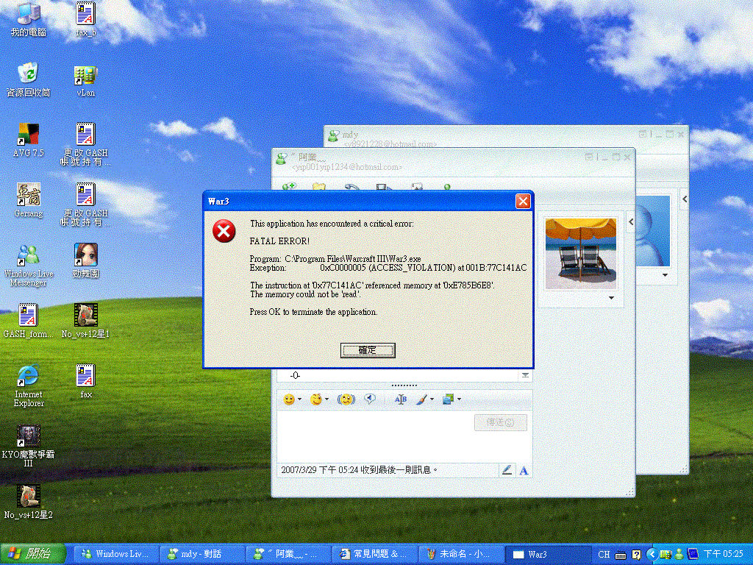
Task: Open dropdown below beach umbrella display picture
Action: [x=611, y=298]
